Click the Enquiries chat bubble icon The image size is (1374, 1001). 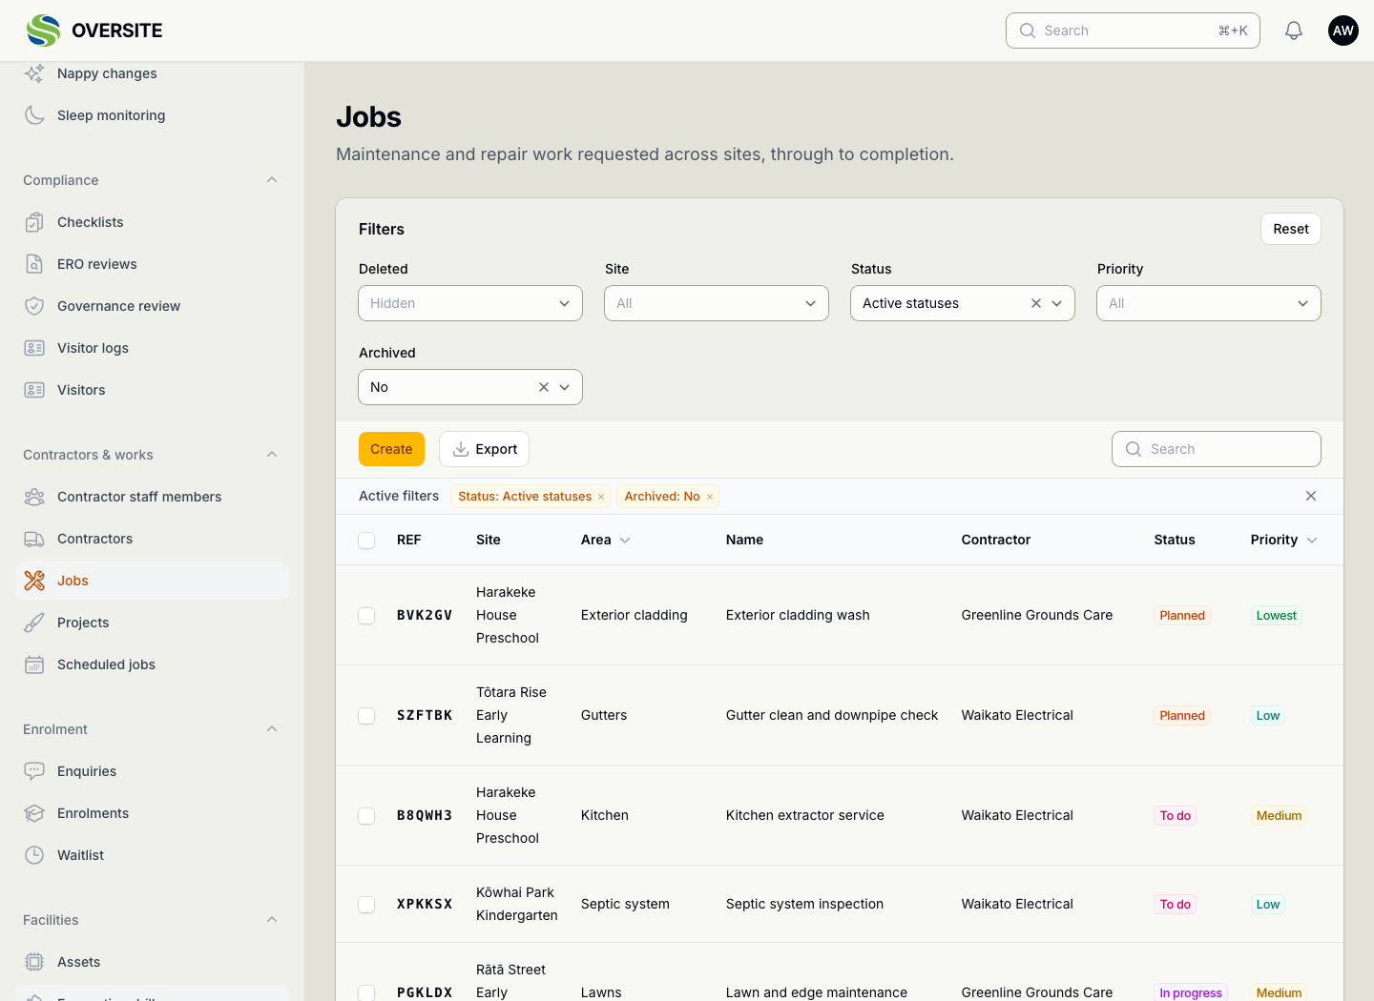34,771
